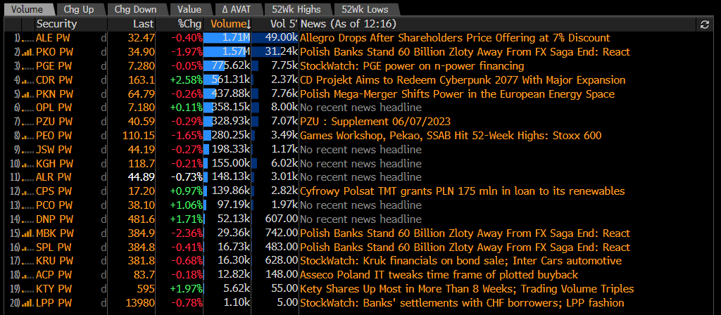
Task: Open Polish Mega-Merger energy headline
Action: coord(457,95)
